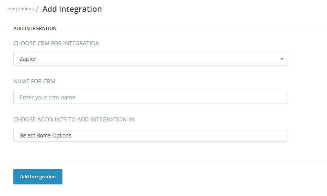
Task: Click the right end of the accounts selector
Action: tap(281, 135)
